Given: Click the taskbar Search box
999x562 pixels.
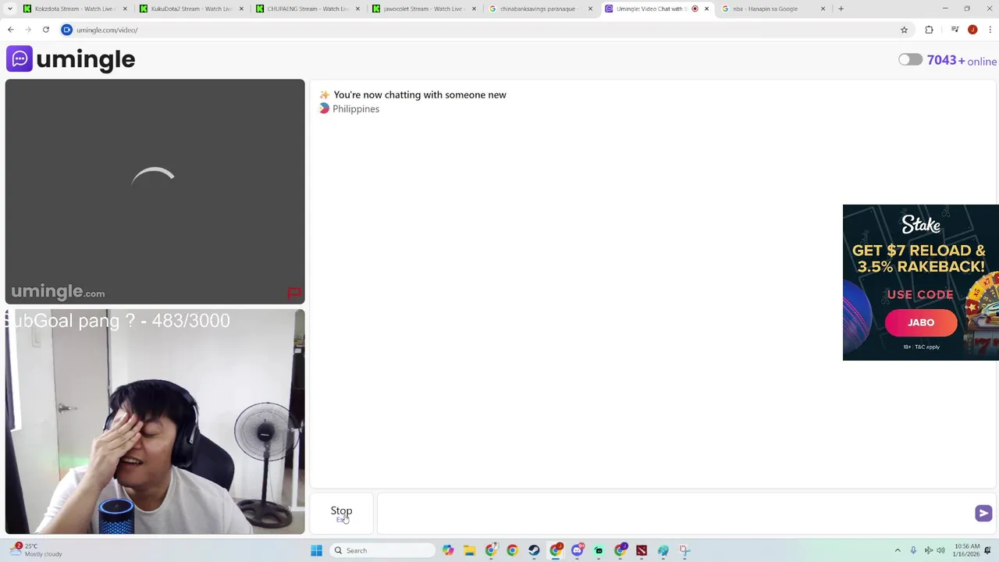Looking at the screenshot, I should coord(382,550).
